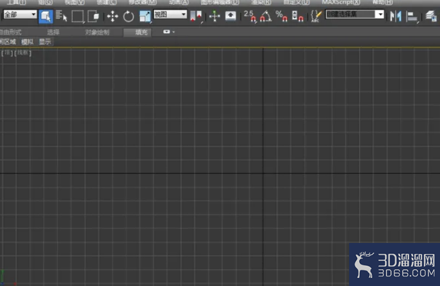Switch to the 对象绘制 ribbon tab
This screenshot has width=440, height=286.
coord(97,32)
